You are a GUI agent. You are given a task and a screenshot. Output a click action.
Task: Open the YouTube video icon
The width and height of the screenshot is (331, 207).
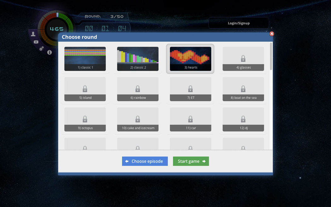pyautogui.click(x=36, y=42)
